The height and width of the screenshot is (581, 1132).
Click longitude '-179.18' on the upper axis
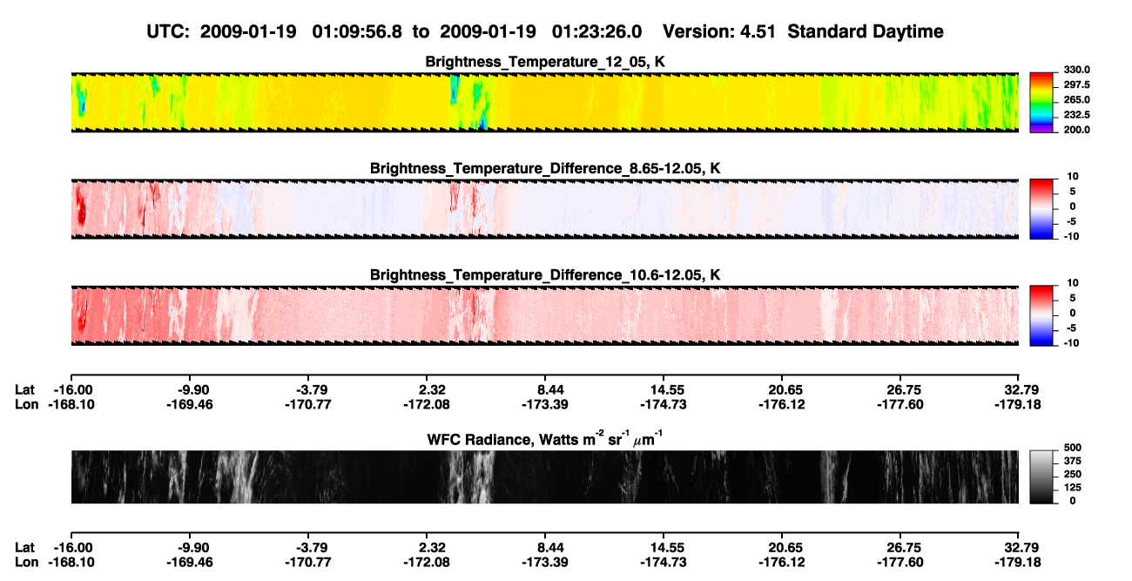(1019, 404)
